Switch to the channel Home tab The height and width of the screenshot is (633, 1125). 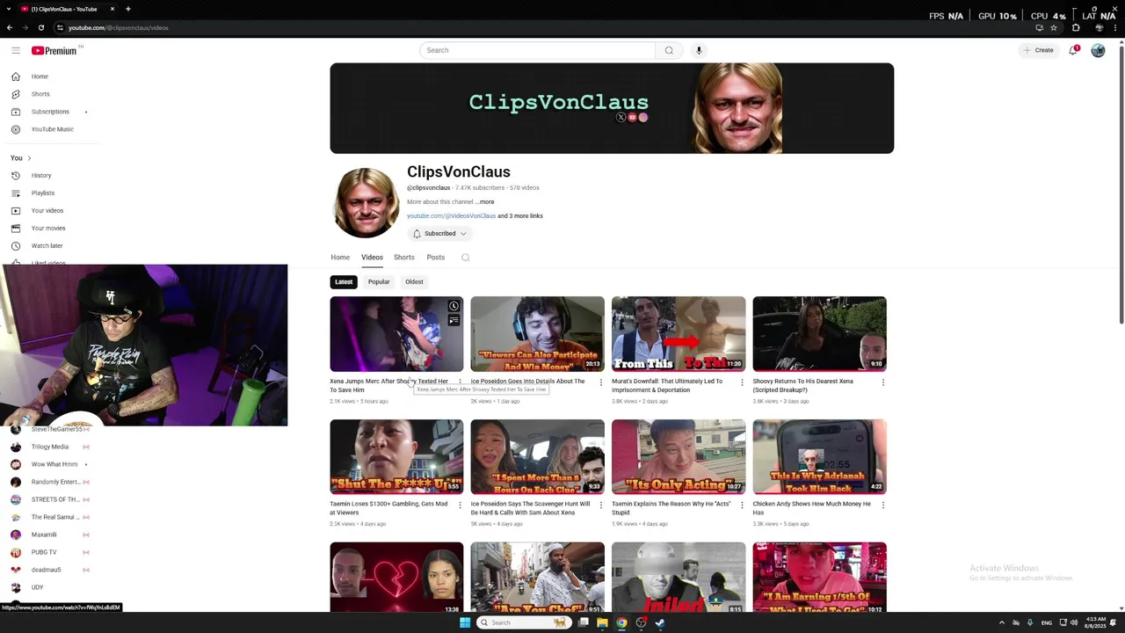(340, 258)
